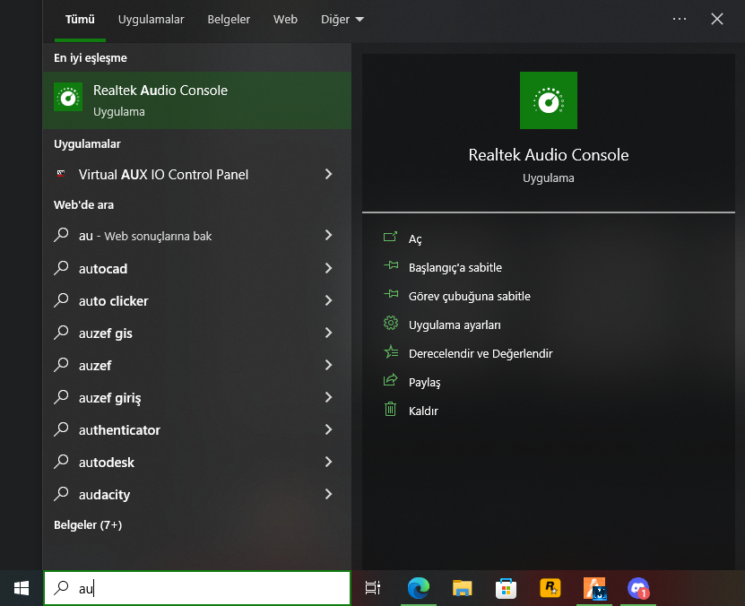This screenshot has height=606, width=745.
Task: Select Görev çubuğuna sabitle option
Action: tap(470, 297)
